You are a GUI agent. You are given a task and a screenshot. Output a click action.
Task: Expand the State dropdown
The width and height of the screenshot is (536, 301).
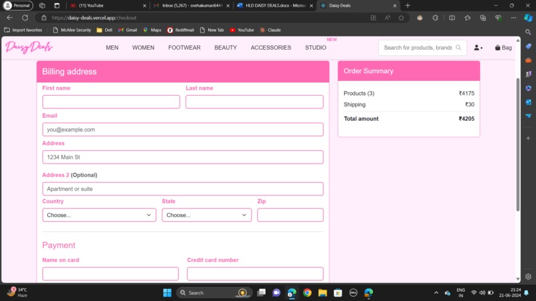[206, 215]
